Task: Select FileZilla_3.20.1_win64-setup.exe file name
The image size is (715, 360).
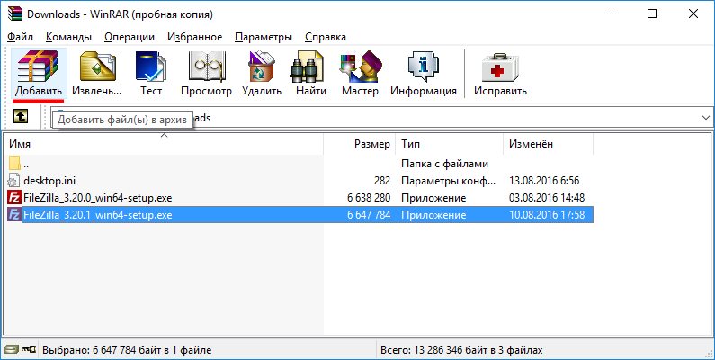Action: click(x=98, y=214)
